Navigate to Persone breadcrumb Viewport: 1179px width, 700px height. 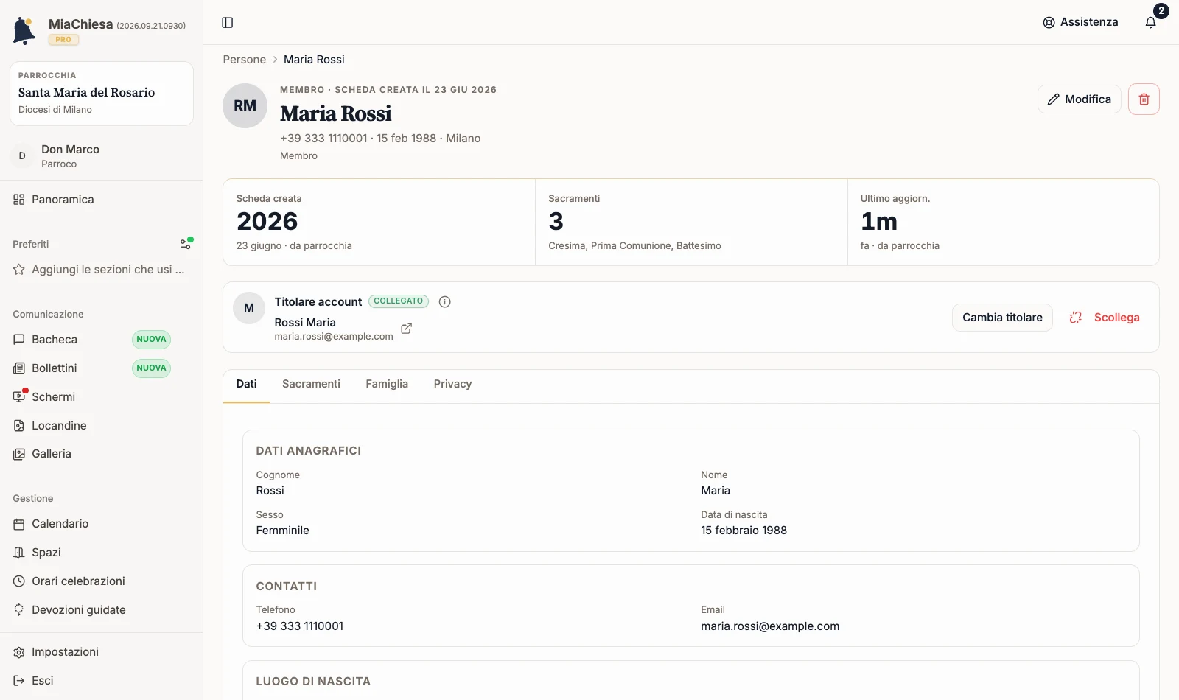[245, 60]
